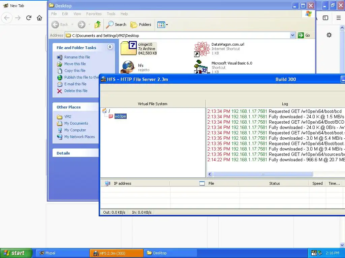Click browser back arrow button

tap(7, 18)
